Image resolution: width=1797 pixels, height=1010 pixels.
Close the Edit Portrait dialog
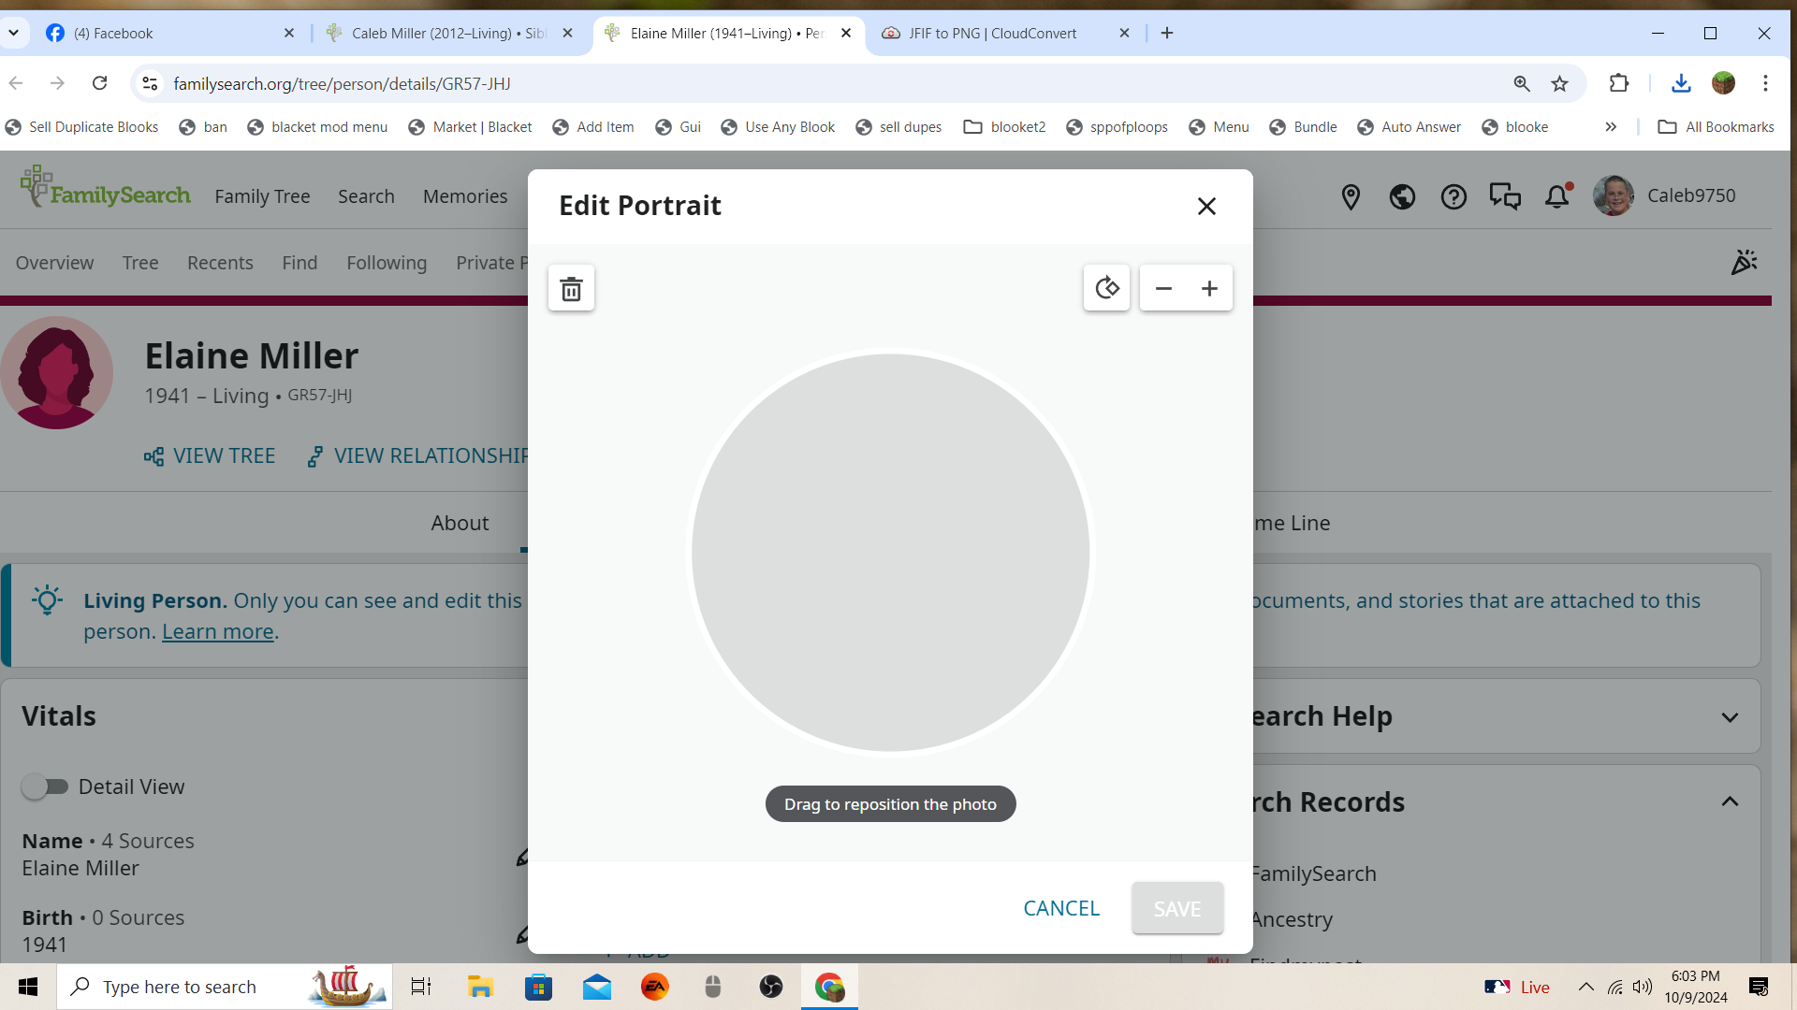(1206, 206)
